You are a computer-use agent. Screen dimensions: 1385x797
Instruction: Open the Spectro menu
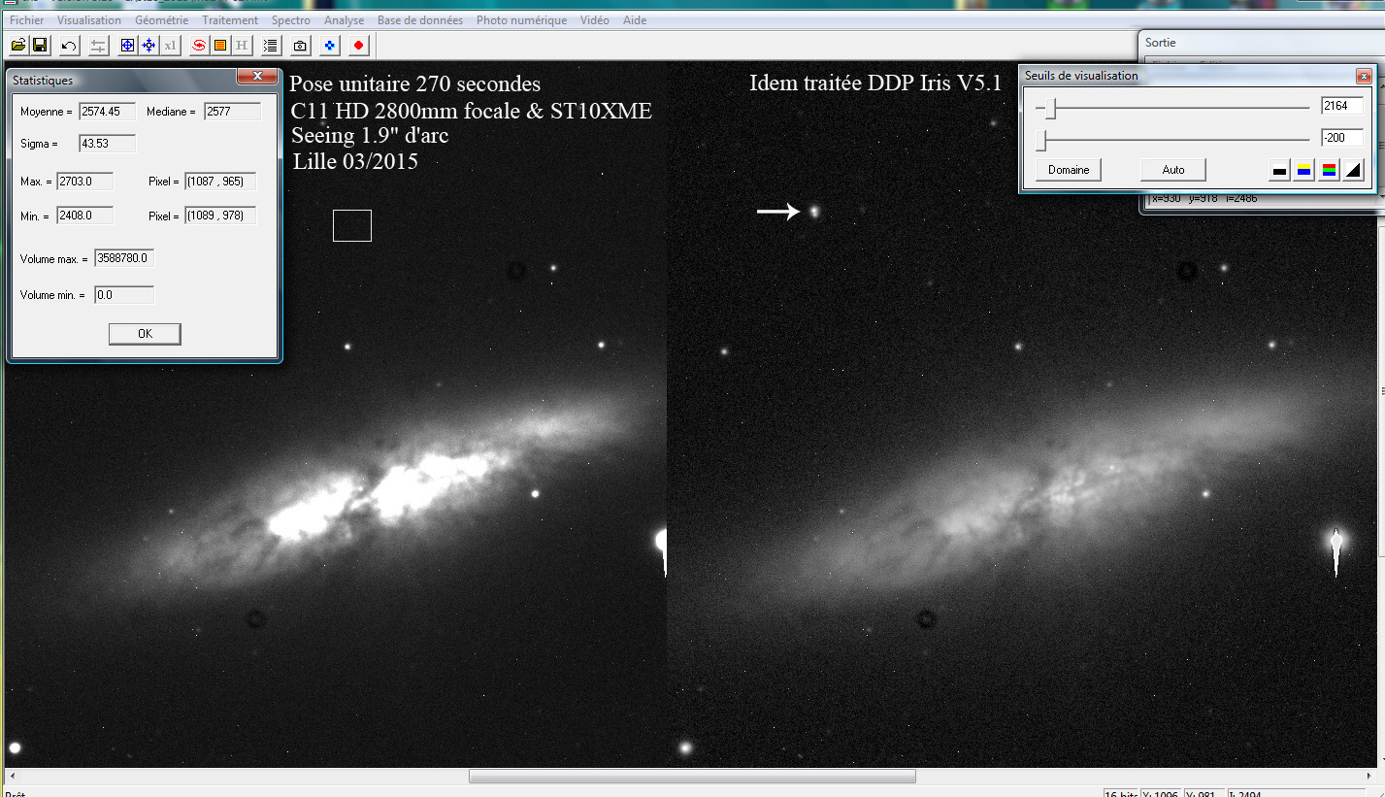coord(291,19)
